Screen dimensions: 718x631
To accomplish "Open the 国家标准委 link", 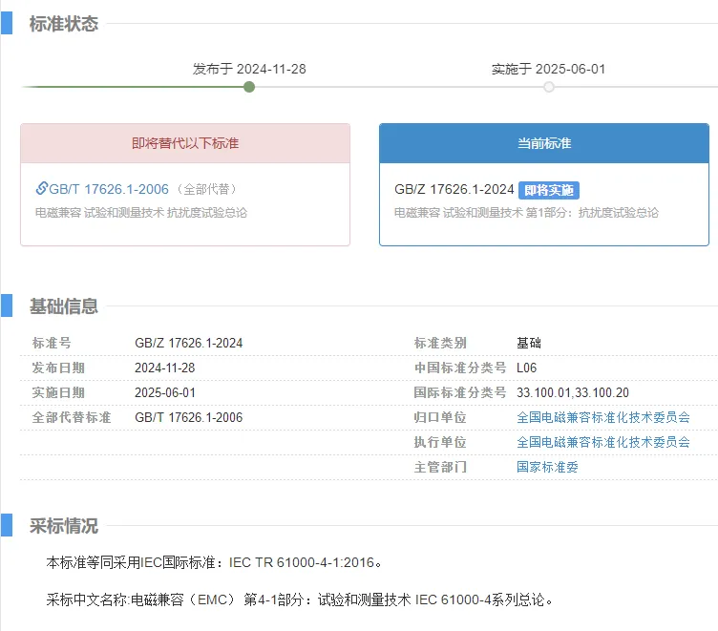I will pyautogui.click(x=547, y=467).
